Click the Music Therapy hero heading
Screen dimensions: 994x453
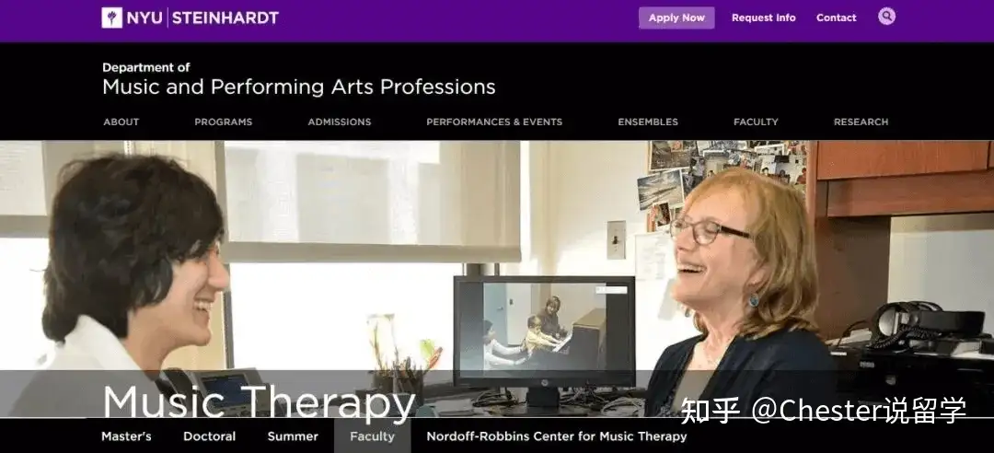pos(259,402)
